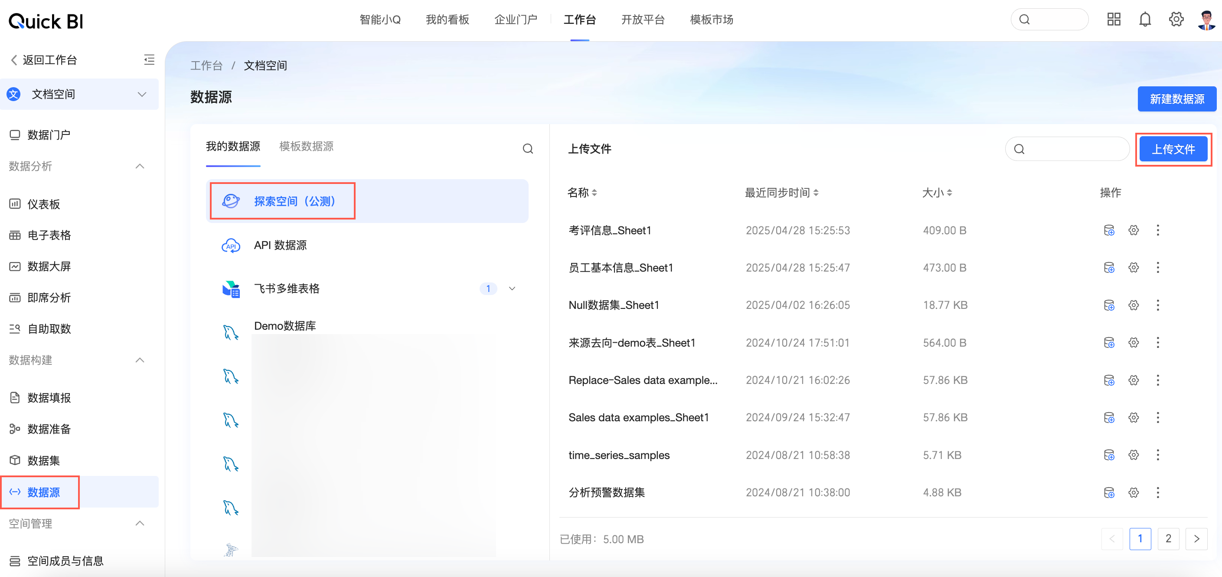This screenshot has width=1222, height=577.
Task: Open the notifications bell
Action: (1145, 20)
